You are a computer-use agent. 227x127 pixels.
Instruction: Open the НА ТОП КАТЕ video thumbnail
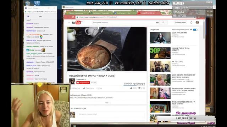[160, 66]
